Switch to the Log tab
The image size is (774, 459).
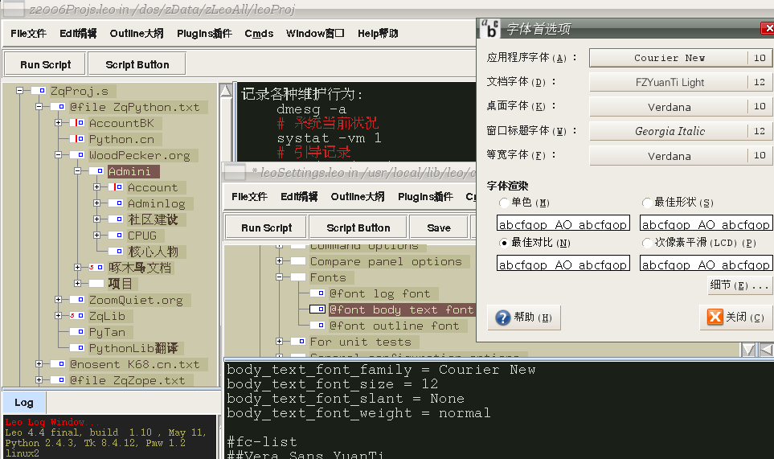coord(24,402)
